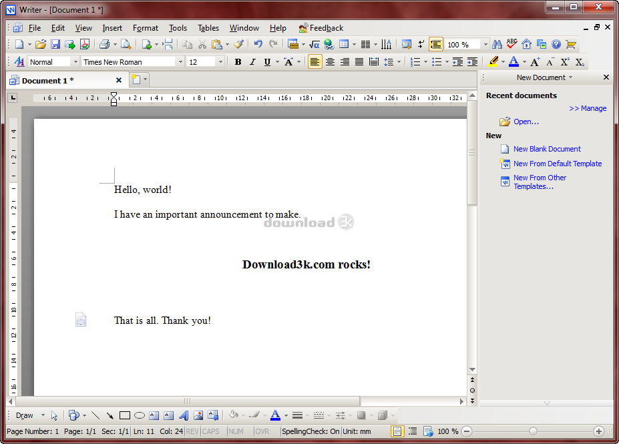Grow the font size with A+

click(536, 62)
